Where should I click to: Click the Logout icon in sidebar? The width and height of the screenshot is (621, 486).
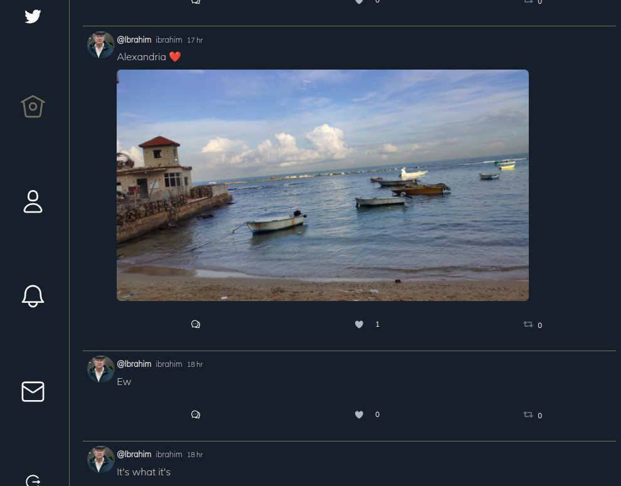(x=33, y=480)
